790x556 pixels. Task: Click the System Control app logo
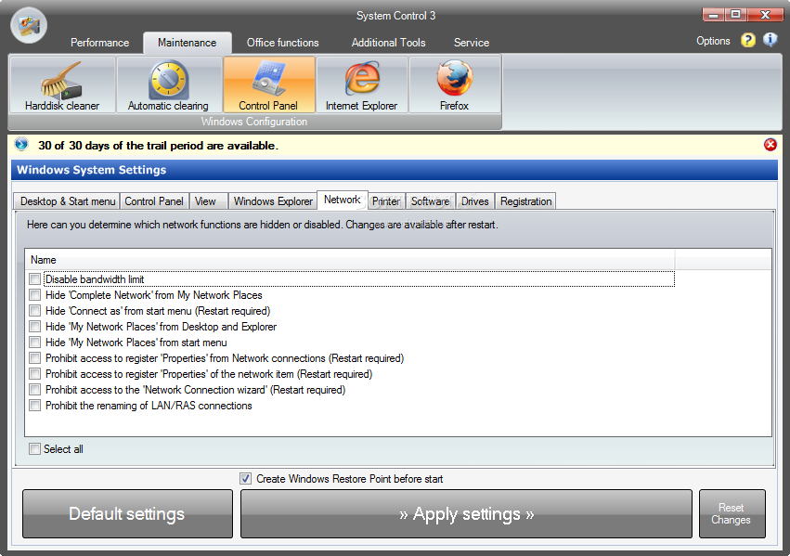(x=29, y=25)
